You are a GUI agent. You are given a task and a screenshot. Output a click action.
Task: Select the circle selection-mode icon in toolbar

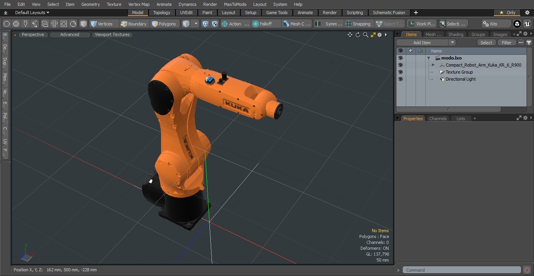pos(6,24)
